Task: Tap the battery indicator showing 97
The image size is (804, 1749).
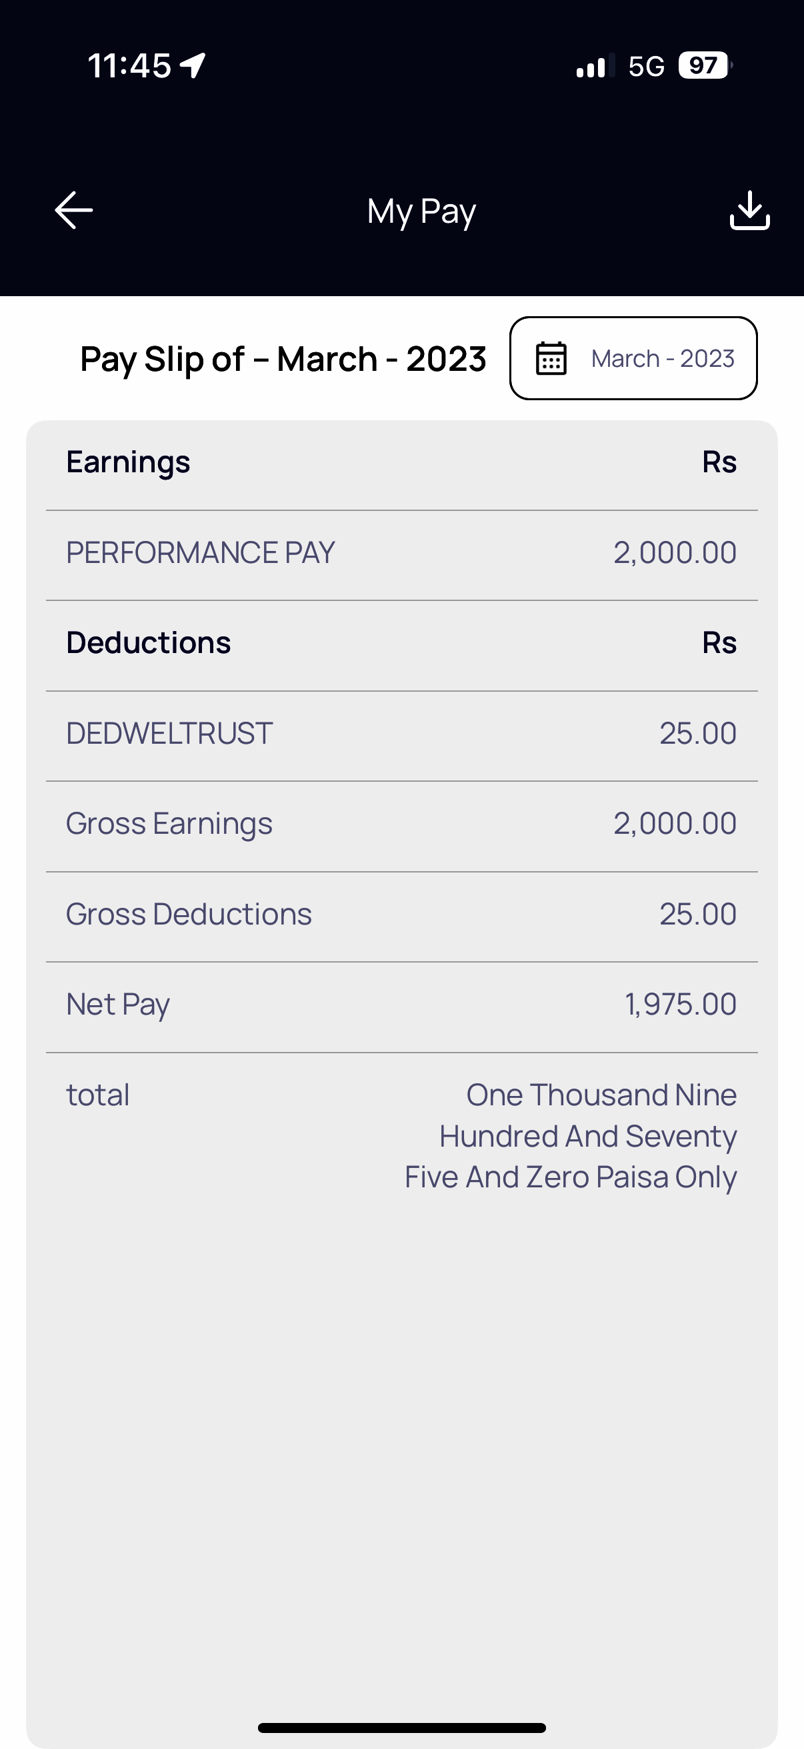Action: 705,66
